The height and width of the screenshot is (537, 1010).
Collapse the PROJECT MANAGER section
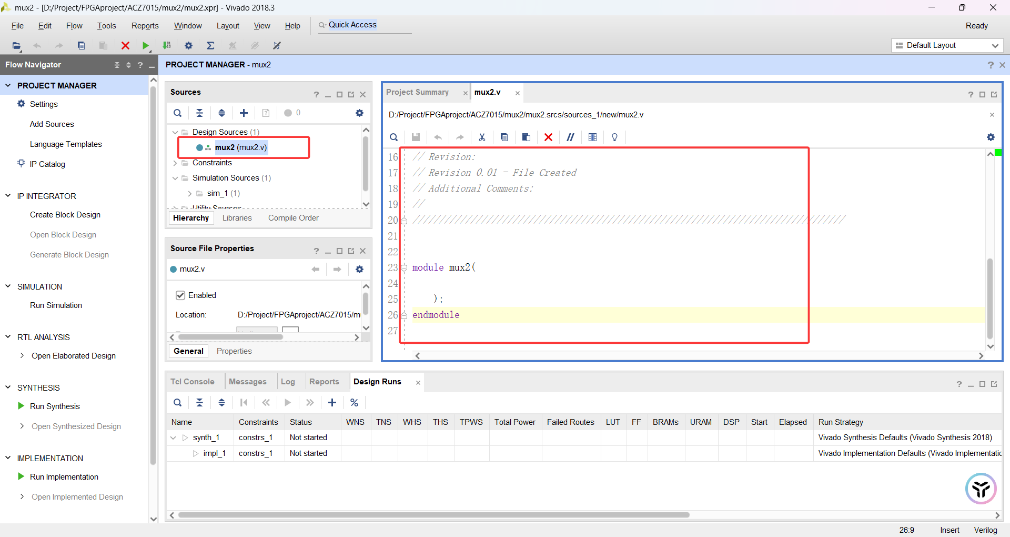8,85
